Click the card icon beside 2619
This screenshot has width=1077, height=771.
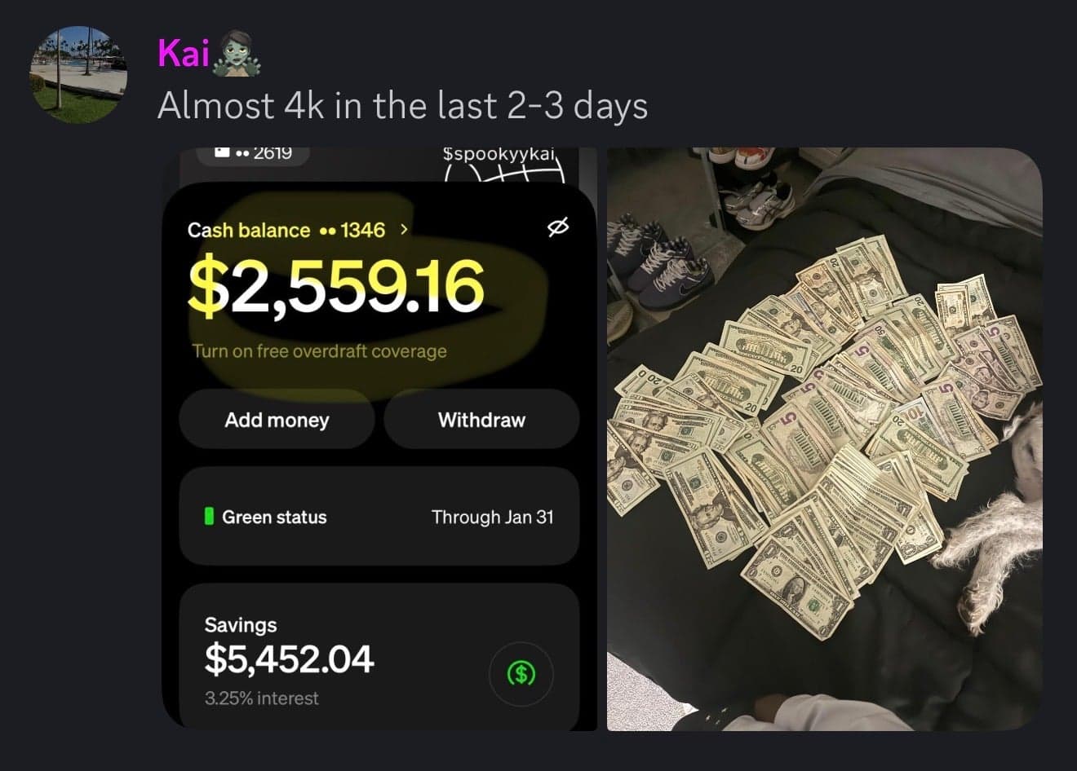pos(222,152)
